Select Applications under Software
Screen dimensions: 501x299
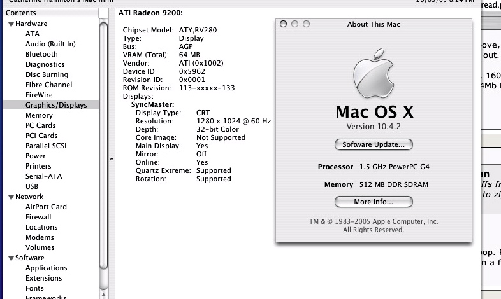point(47,268)
